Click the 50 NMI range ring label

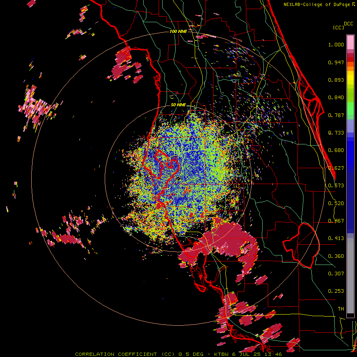point(178,105)
